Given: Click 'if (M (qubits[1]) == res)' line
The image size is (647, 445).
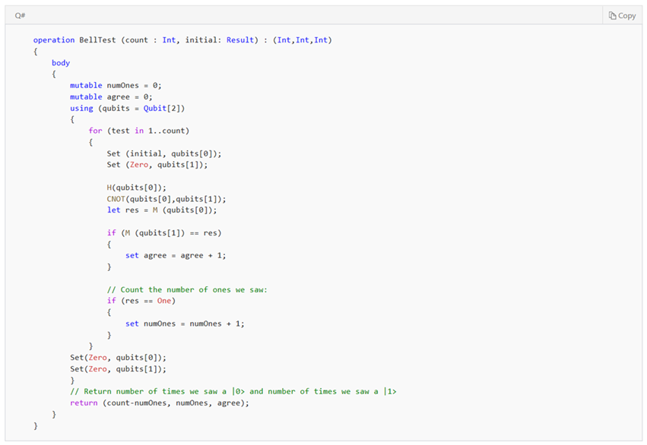Looking at the screenshot, I should click(163, 233).
